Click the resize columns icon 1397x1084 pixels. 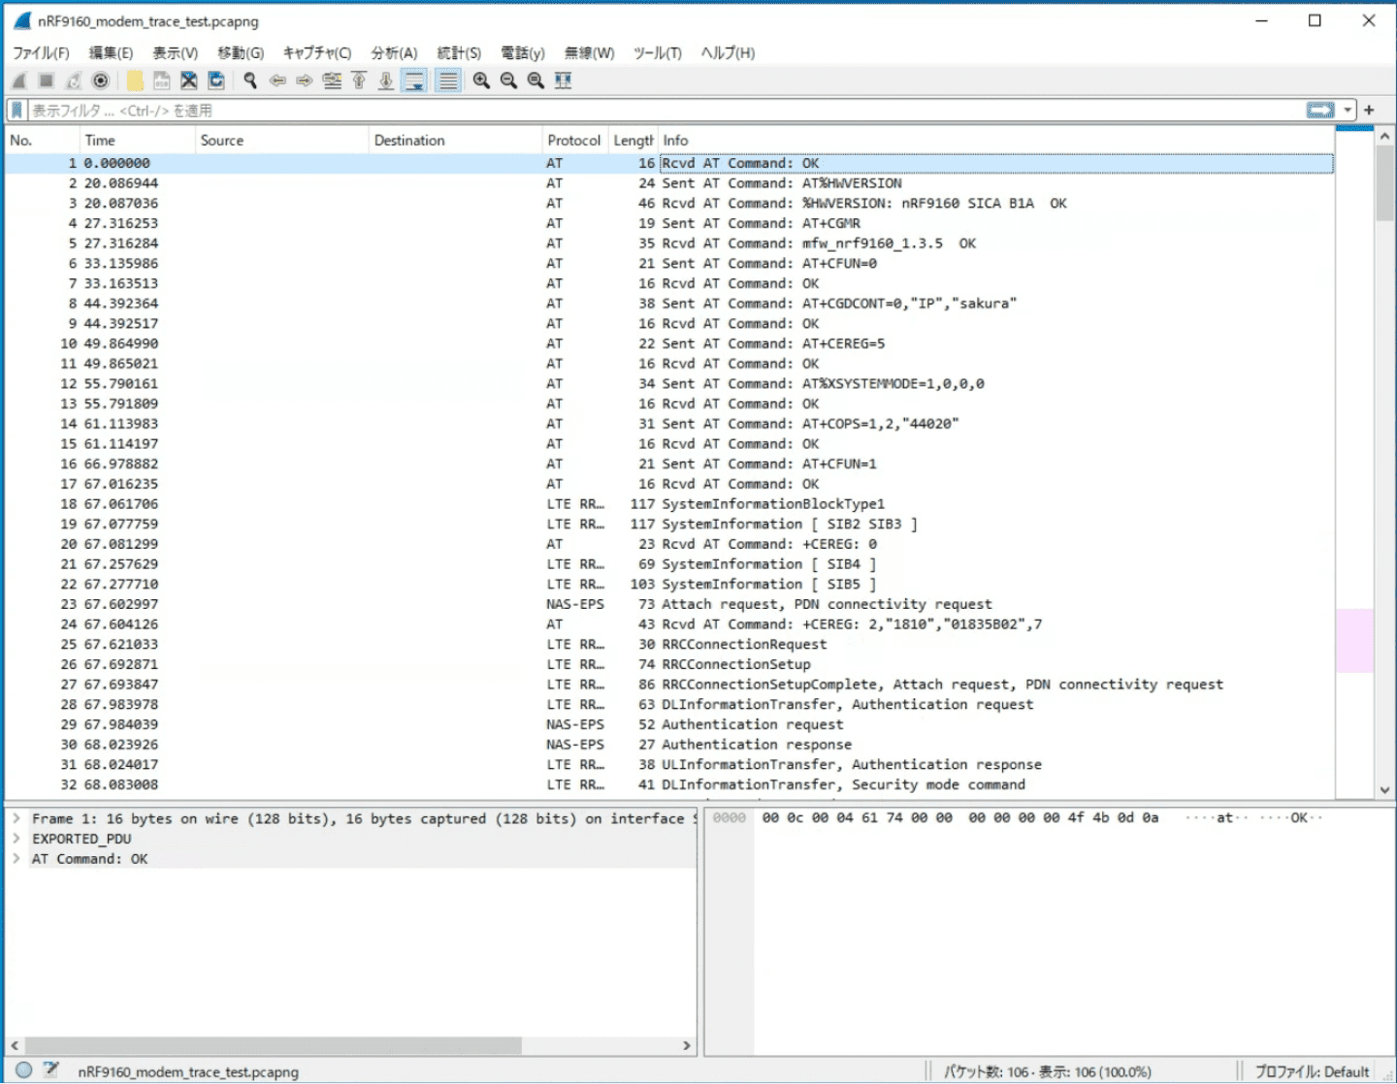[563, 80]
